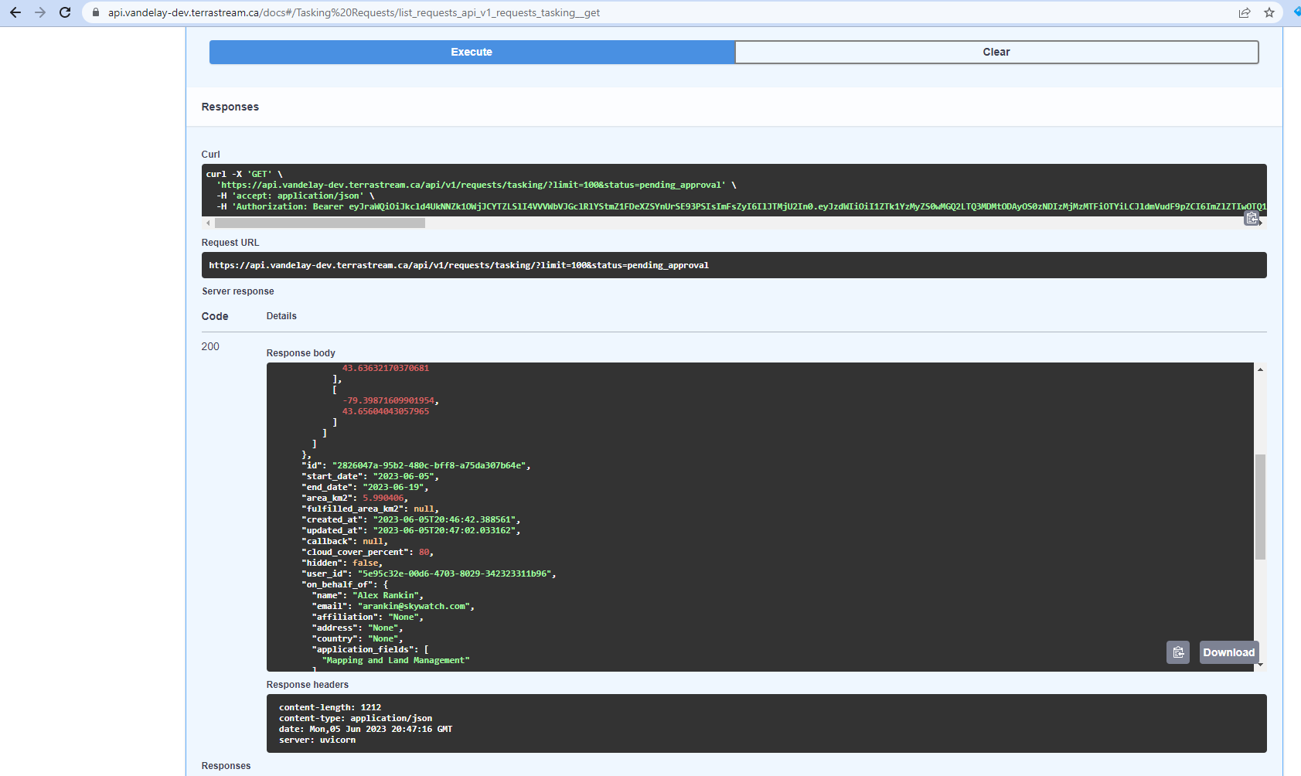
Task: Click the "Server response" label
Action: pyautogui.click(x=238, y=291)
